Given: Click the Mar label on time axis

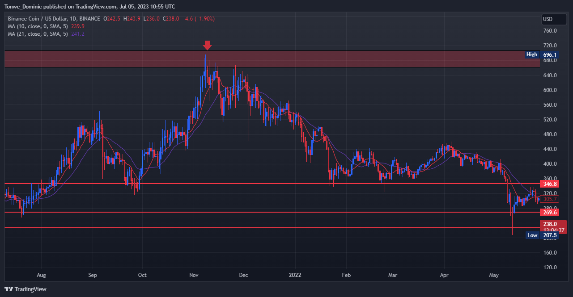Looking at the screenshot, I should [393, 275].
